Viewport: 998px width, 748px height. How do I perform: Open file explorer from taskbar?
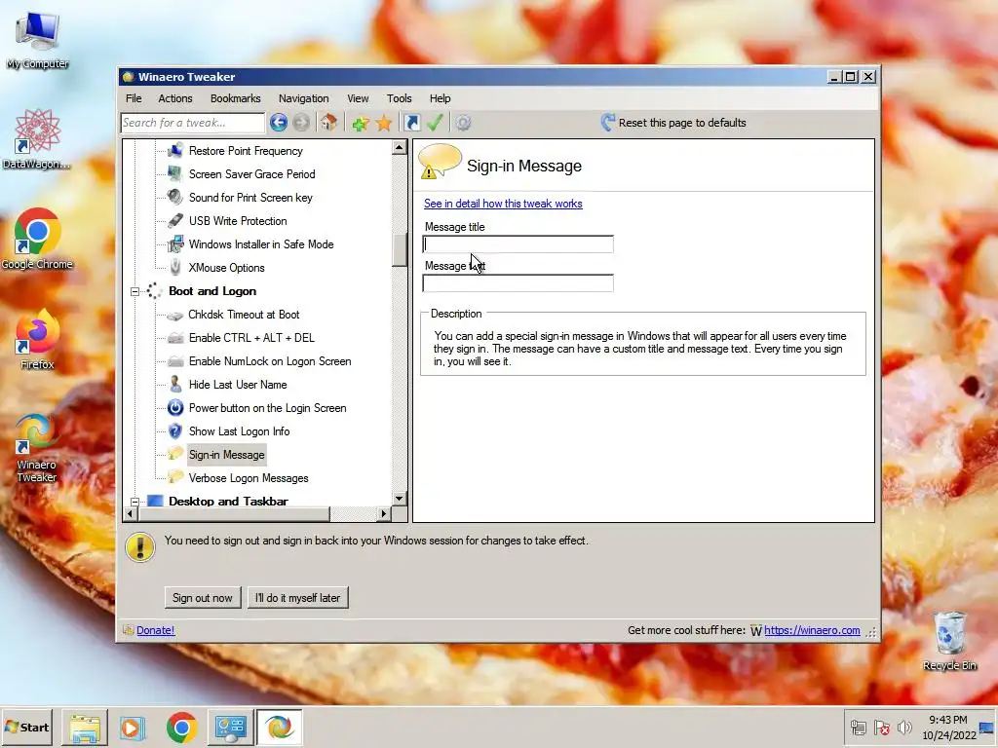(85, 727)
